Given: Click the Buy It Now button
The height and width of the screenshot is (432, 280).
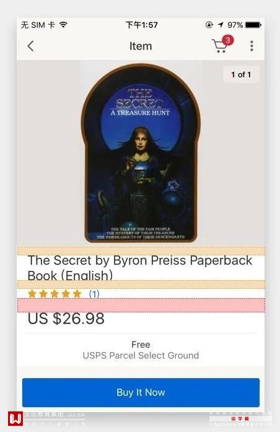Looking at the screenshot, I should coord(141,392).
